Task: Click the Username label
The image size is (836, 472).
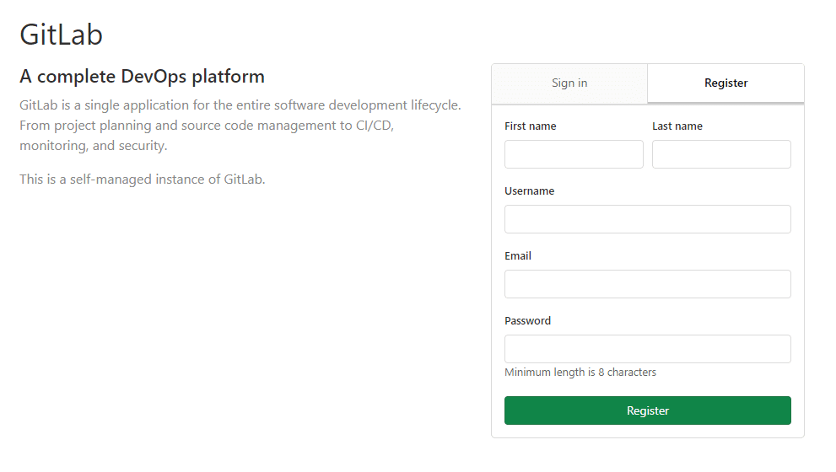Action: [x=530, y=191]
